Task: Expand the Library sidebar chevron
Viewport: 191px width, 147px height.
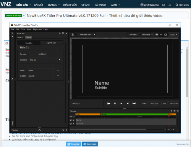Action: [12, 79]
